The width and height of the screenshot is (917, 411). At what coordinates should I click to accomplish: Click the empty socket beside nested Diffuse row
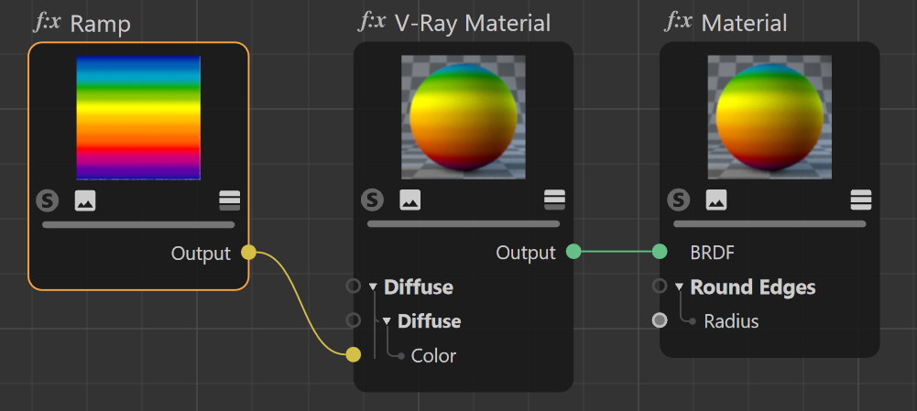pyautogui.click(x=354, y=319)
